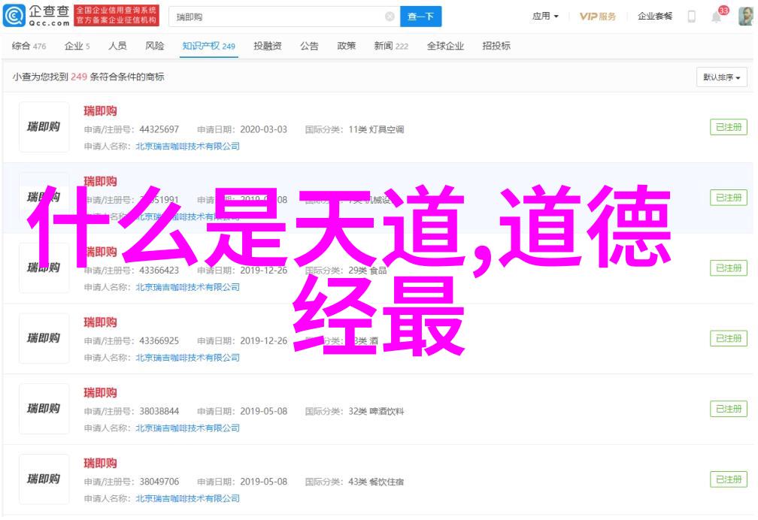Screen dimensions: 758x520
Task: Click 已注册 status for registration 43366925
Action: pos(729,338)
